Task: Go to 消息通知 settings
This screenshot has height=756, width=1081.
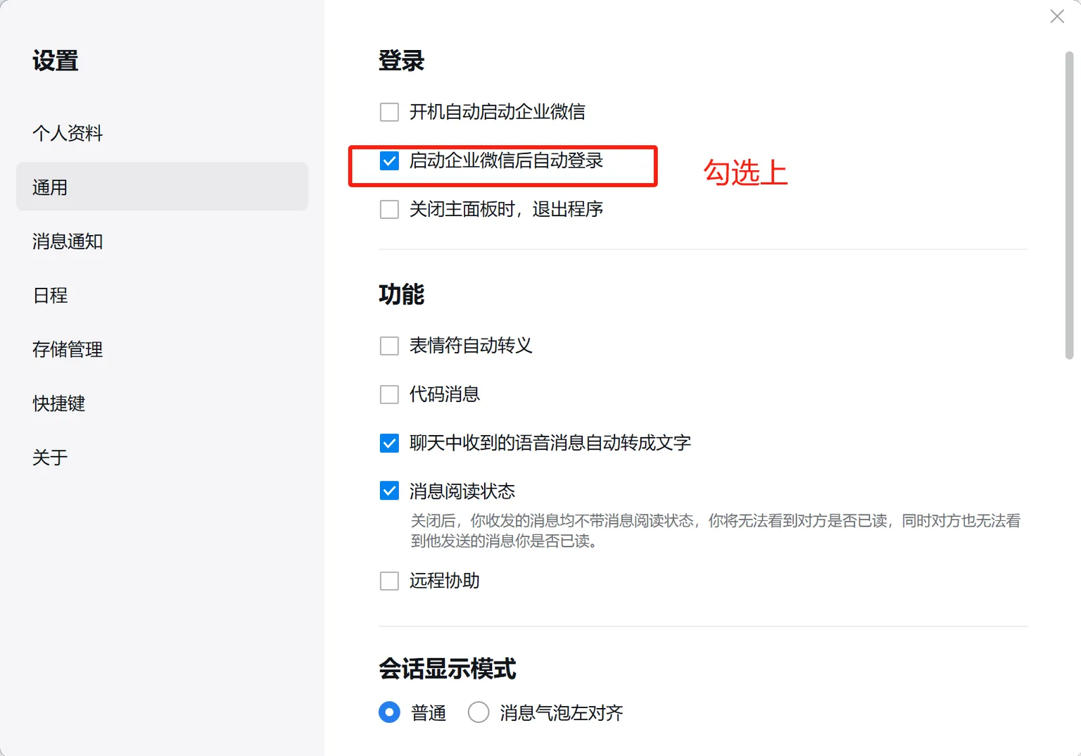Action: [x=162, y=241]
